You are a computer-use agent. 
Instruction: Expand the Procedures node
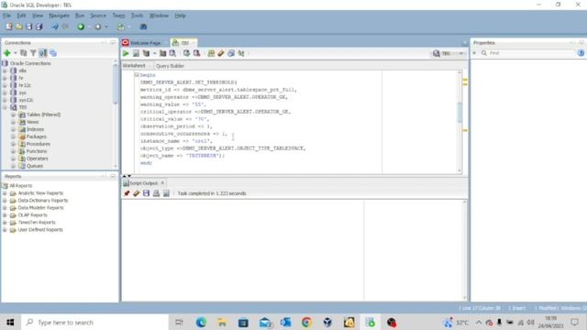13,144
